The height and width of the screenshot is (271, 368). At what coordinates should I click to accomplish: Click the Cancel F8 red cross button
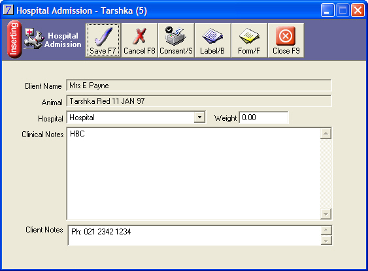point(139,40)
